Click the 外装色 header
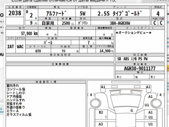Viewport: 169px width, 127px height. 52,38
